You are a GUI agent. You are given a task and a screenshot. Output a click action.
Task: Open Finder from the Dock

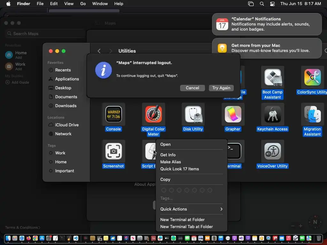coord(8,238)
